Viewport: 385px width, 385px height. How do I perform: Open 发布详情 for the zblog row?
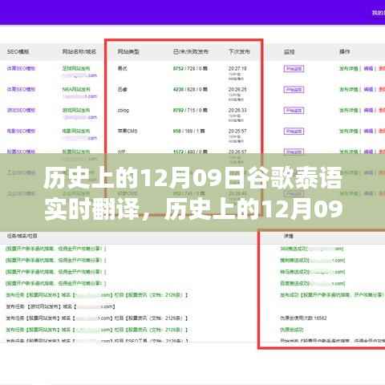(349, 110)
